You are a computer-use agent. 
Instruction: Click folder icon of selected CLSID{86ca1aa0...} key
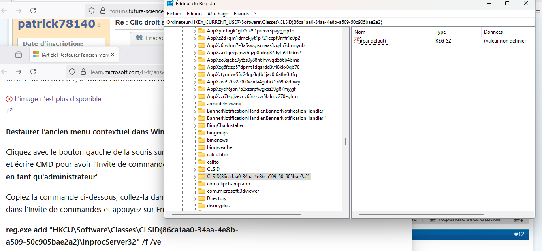point(201,177)
